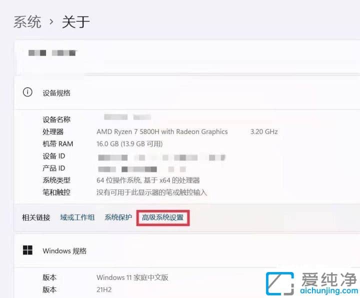Viewport: 360px width, 298px height.
Task: Select the 21H2 version value
Action: (104, 289)
